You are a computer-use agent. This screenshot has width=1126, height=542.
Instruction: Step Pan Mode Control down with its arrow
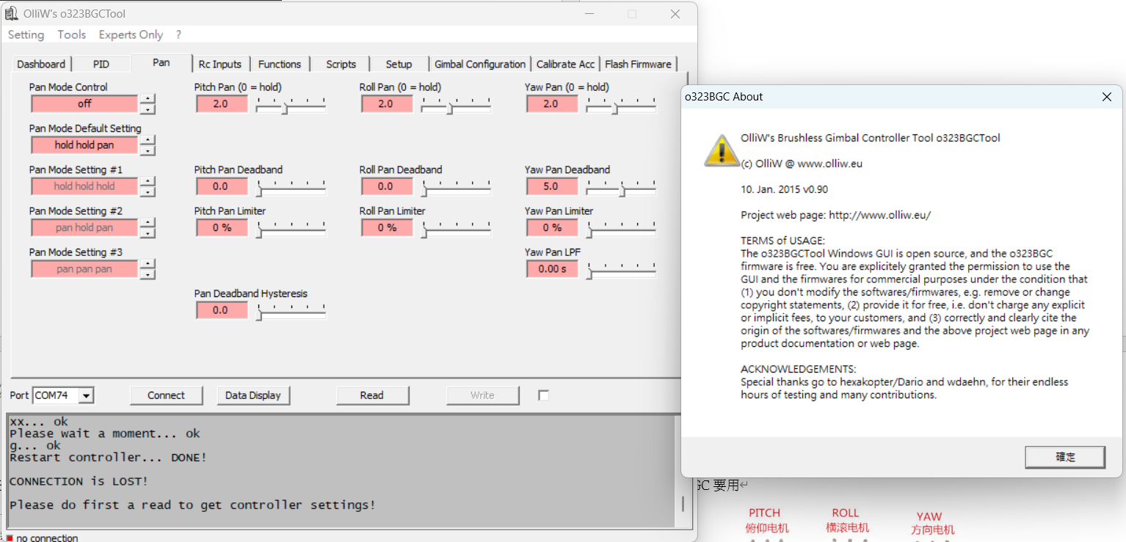point(148,109)
